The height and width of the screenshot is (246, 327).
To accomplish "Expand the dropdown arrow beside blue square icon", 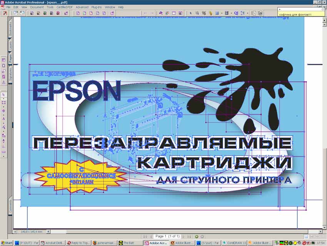I will tap(222, 13).
